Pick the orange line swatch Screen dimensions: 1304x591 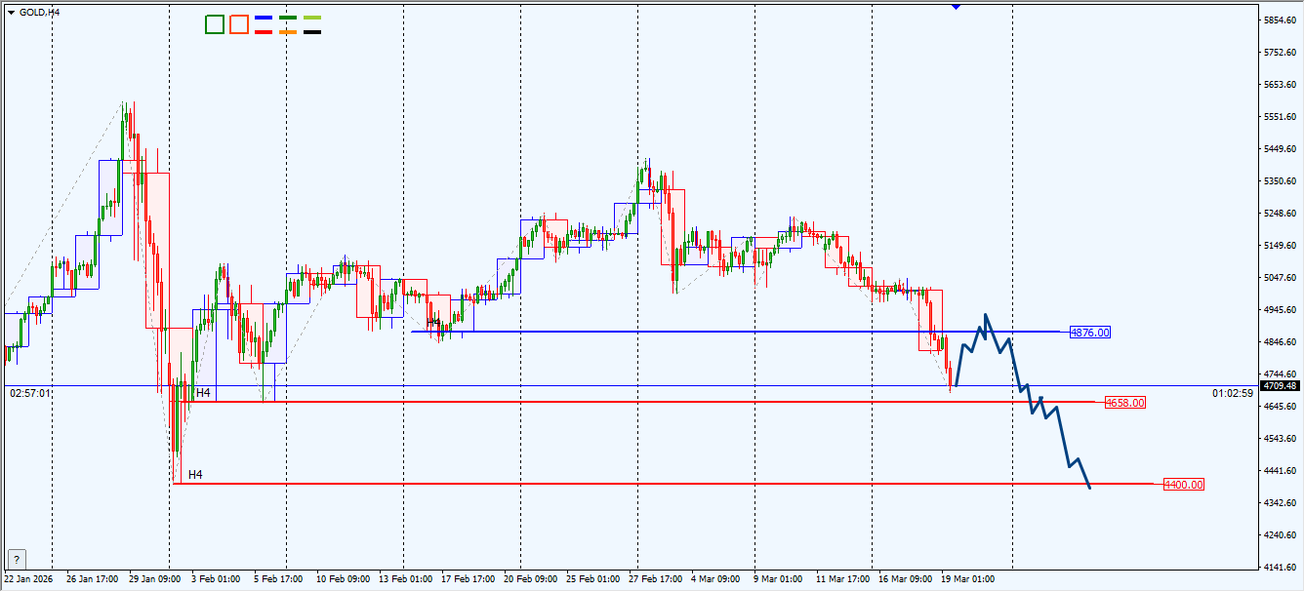coord(288,32)
